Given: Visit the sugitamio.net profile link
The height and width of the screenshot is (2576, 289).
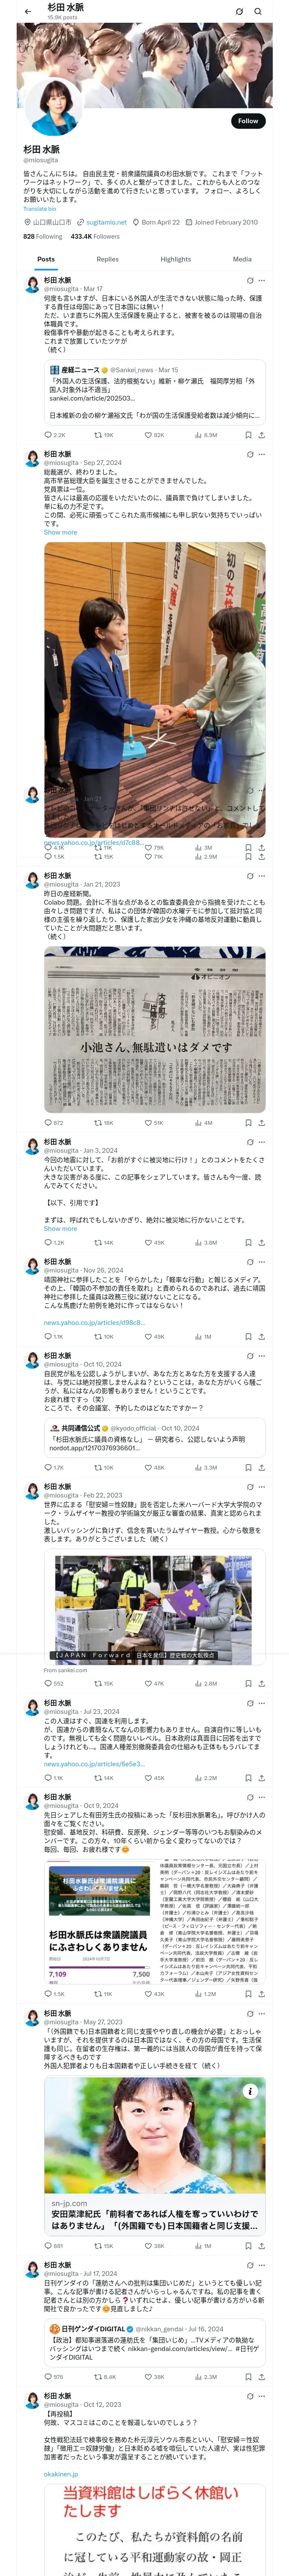Looking at the screenshot, I should [106, 222].
